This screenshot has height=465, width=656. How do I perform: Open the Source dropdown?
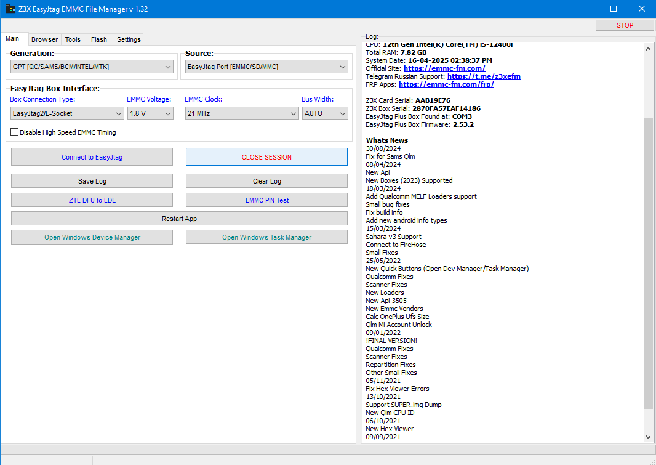(266, 67)
